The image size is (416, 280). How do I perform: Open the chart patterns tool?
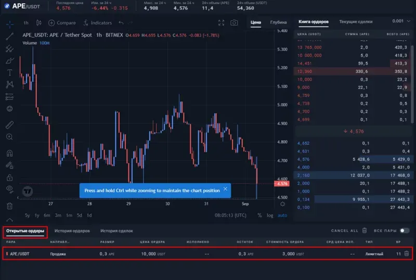(9, 84)
